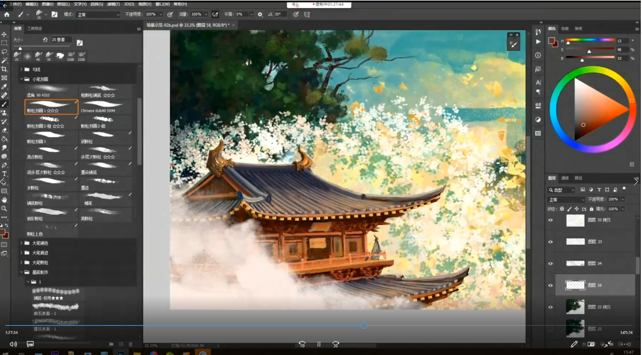Switch to the 路径 paths tab

(x=578, y=178)
